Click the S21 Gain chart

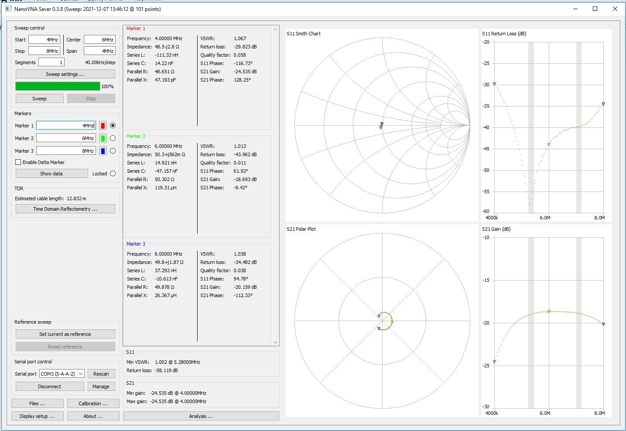[547, 321]
